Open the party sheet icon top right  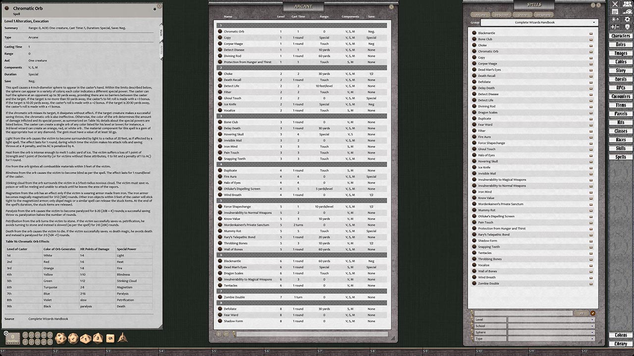(627, 4)
